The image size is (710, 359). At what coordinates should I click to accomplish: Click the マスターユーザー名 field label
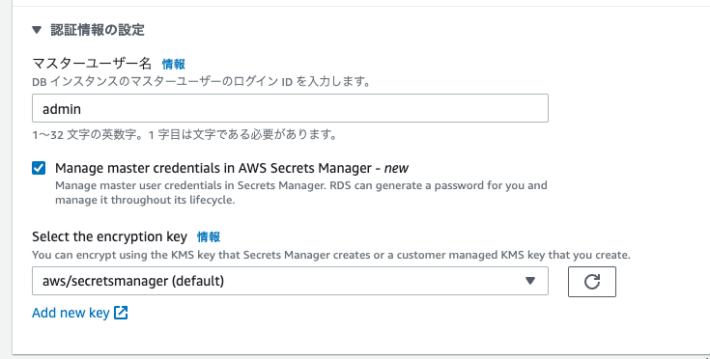[x=92, y=64]
